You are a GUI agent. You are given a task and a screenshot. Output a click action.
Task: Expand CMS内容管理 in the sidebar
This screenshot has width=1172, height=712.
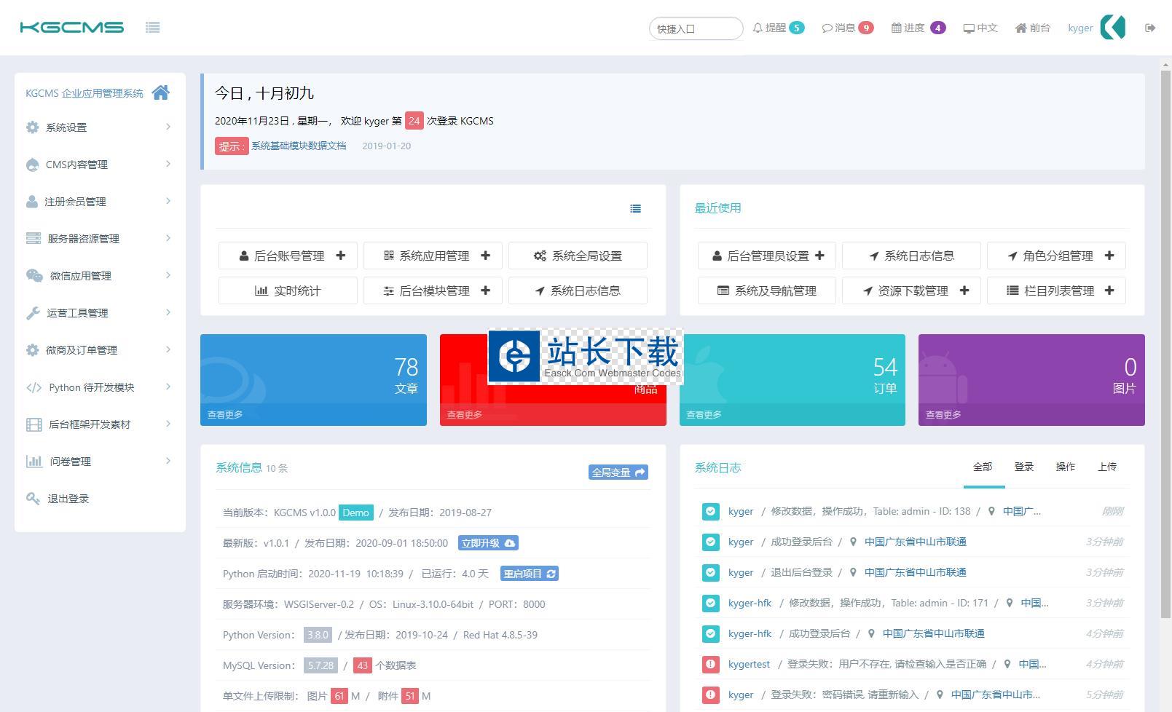99,165
